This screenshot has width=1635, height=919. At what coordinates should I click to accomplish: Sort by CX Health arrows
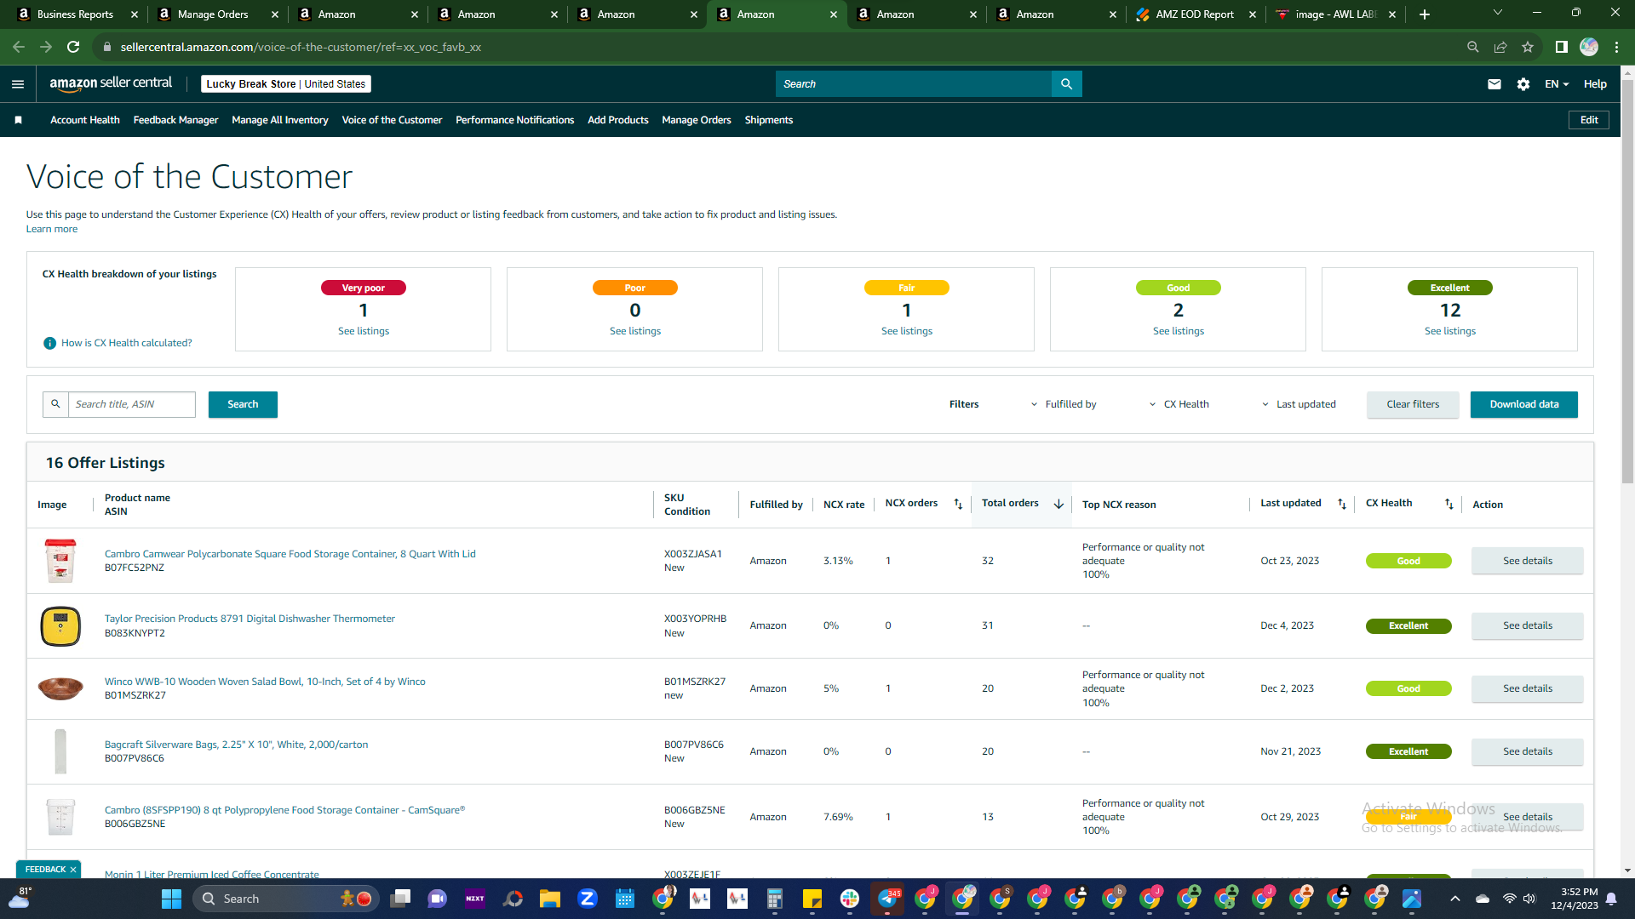(x=1449, y=504)
